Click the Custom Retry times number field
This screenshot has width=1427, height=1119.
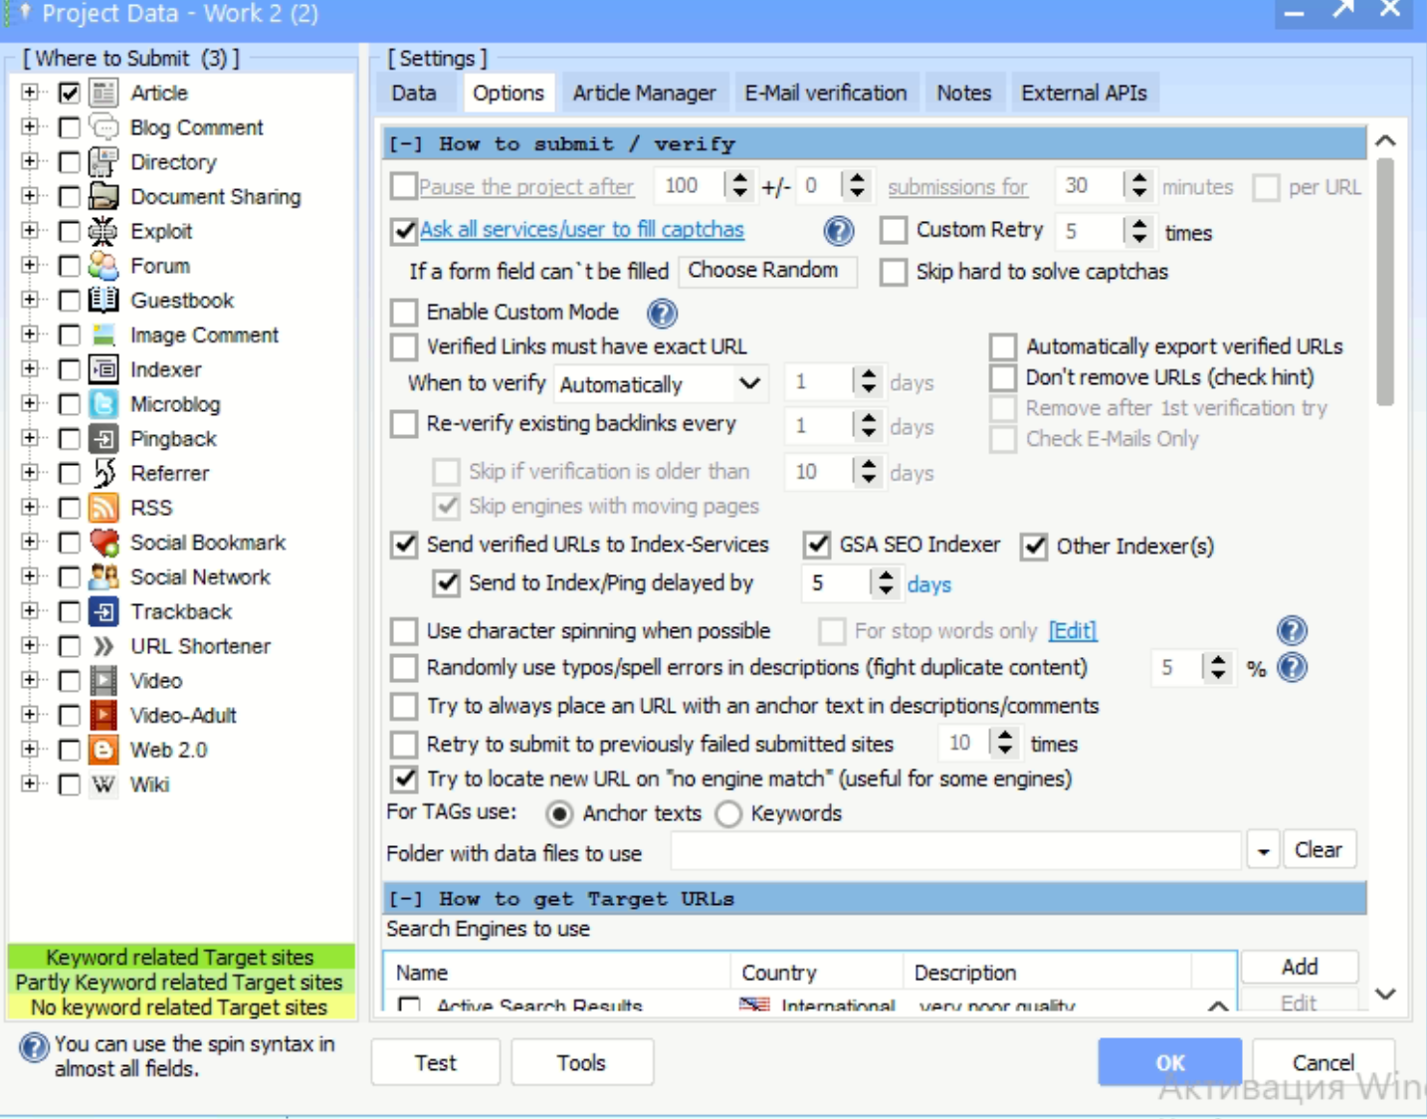[x=1089, y=232]
